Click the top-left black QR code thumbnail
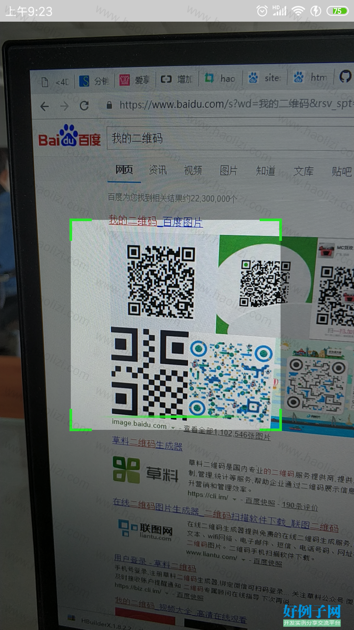The image size is (354, 630). [x=161, y=282]
